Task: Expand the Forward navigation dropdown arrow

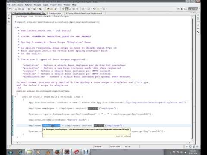Action: point(107,9)
